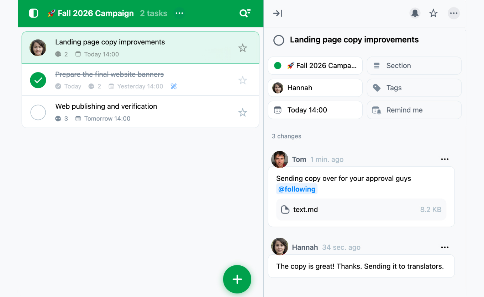Open the Fall 2026 Campaign project selector
The width and height of the screenshot is (484, 297).
click(315, 66)
